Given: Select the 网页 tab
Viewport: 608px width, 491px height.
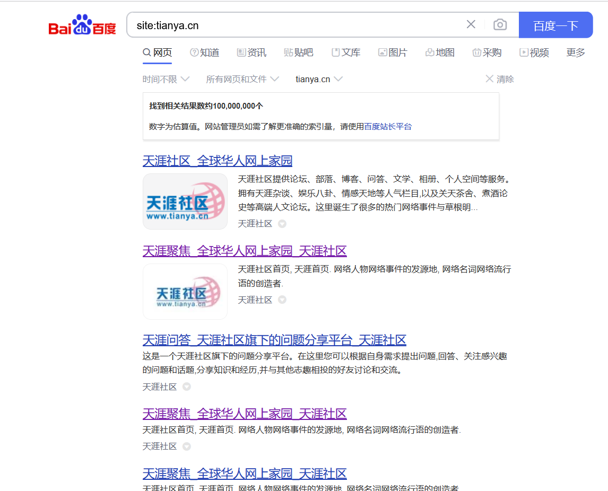Looking at the screenshot, I should tap(157, 52).
